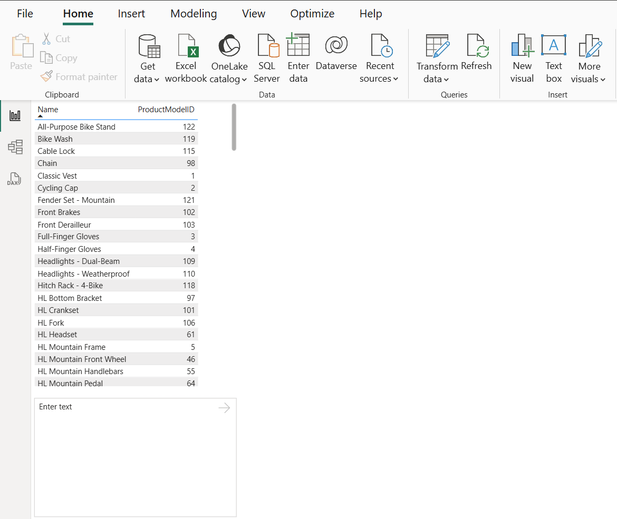Select the Report view icon

click(x=15, y=115)
